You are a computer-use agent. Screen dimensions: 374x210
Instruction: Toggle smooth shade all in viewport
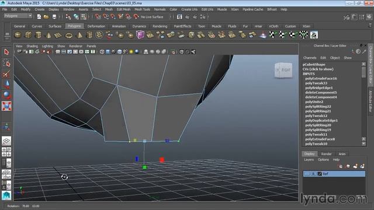[108, 52]
